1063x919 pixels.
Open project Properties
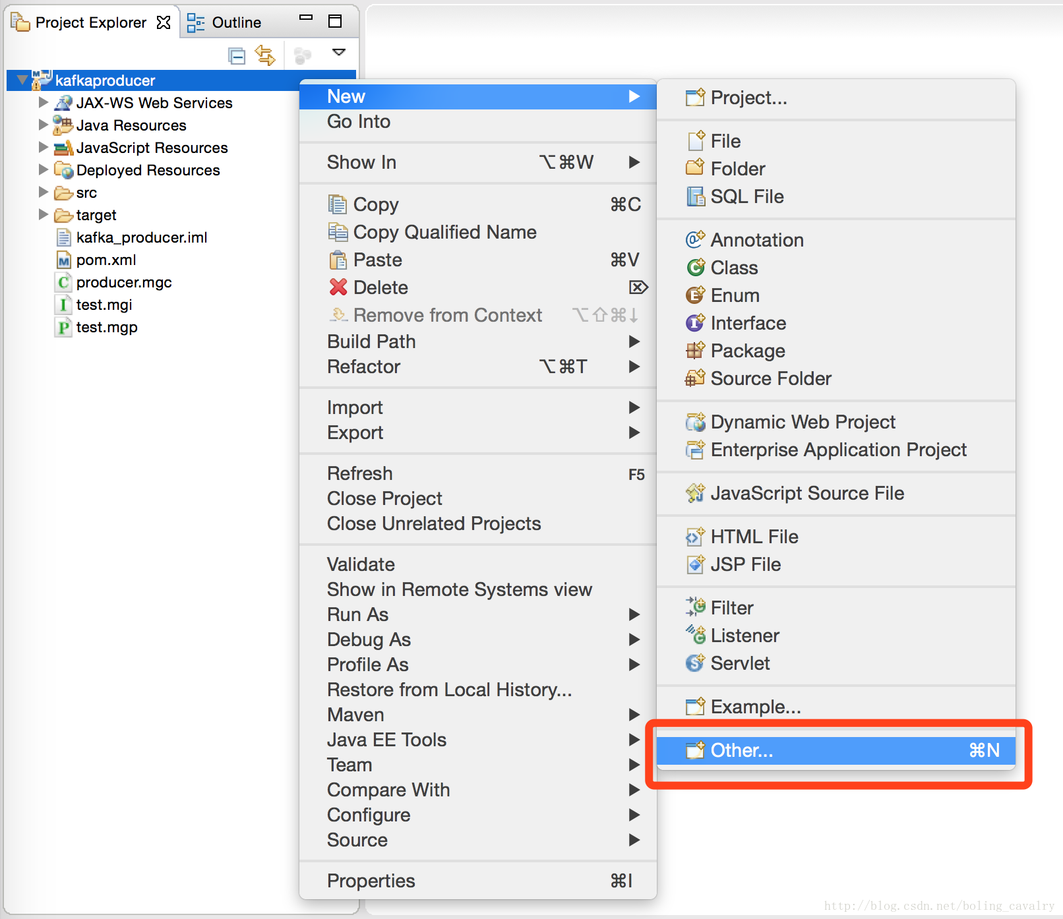(478, 881)
